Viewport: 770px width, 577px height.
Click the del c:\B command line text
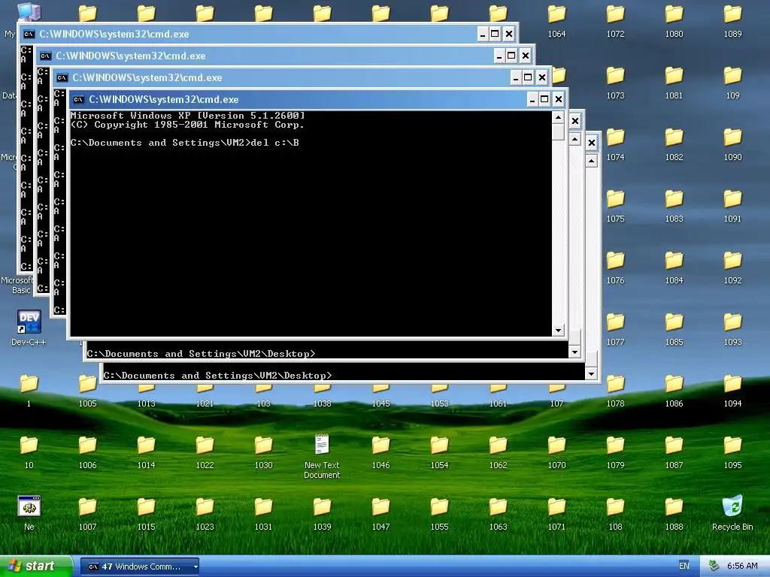click(275, 143)
